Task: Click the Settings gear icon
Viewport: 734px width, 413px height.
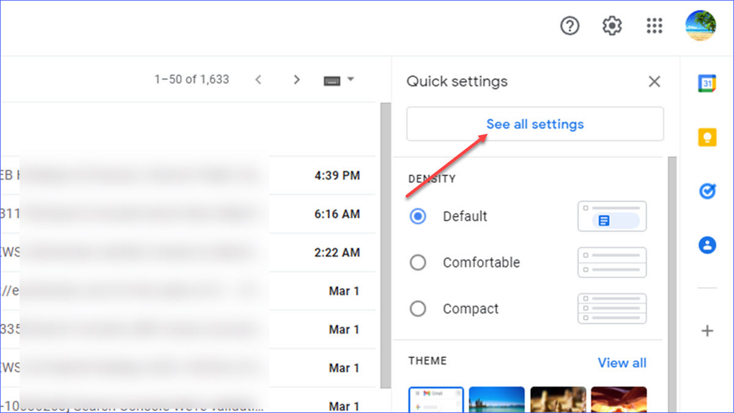Action: click(x=612, y=26)
